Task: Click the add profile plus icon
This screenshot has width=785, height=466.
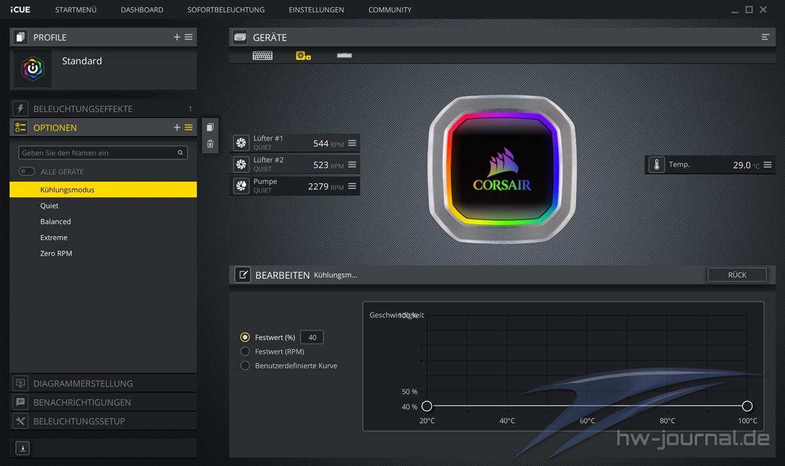Action: tap(177, 37)
